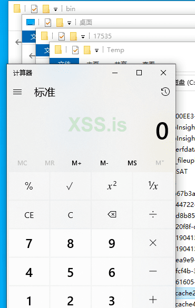Click the folder icon in bin window title bar
195x308 pixels.
click(17, 8)
